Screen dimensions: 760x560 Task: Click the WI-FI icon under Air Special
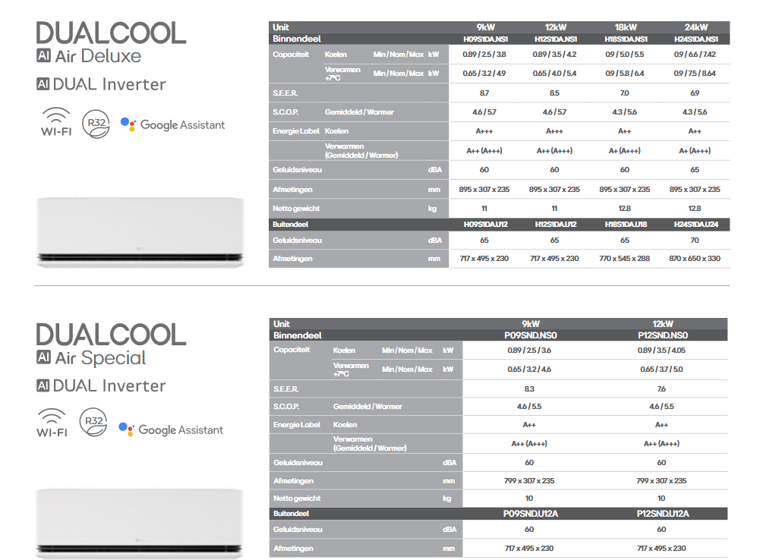coord(52,423)
